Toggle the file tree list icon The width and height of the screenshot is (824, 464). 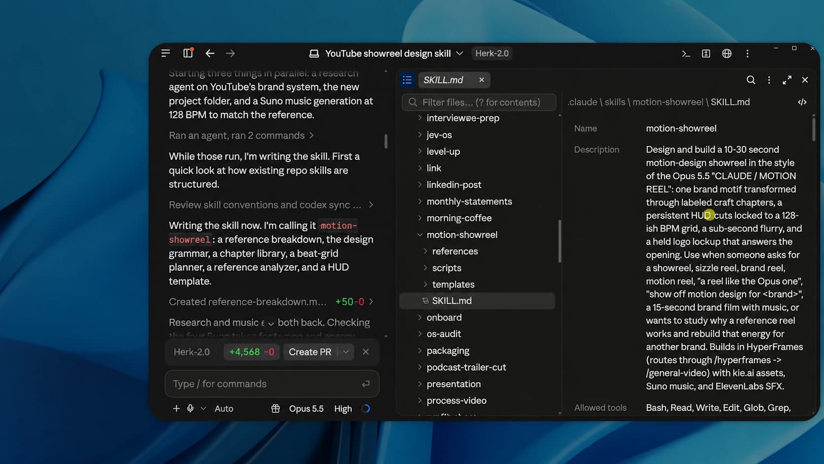click(407, 80)
